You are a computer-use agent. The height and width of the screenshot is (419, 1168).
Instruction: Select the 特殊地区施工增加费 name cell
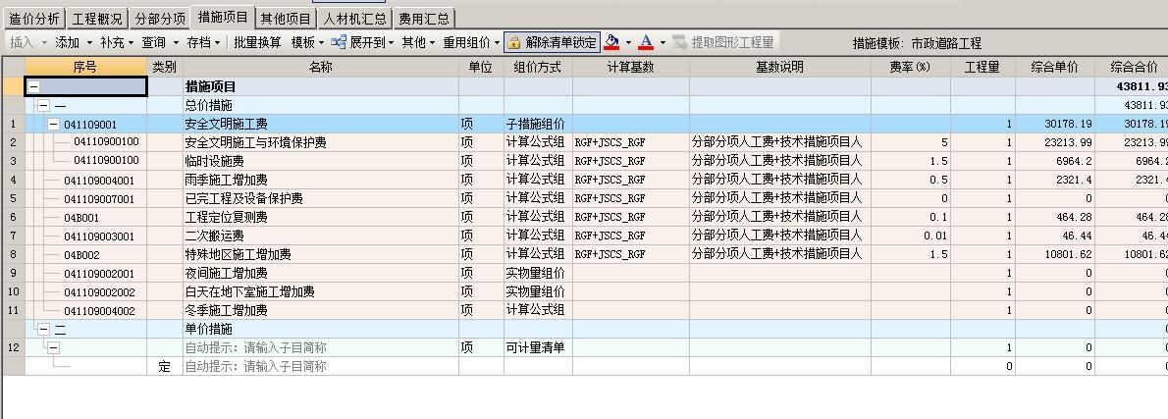[x=320, y=254]
